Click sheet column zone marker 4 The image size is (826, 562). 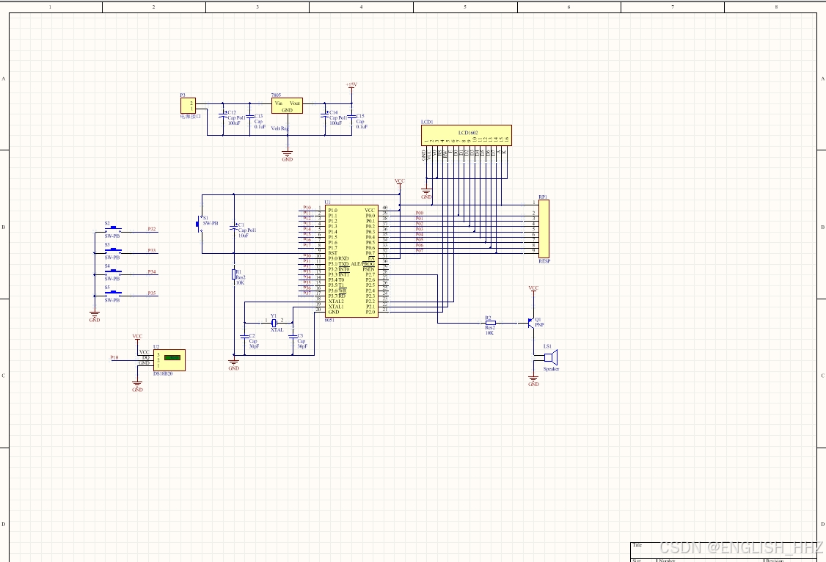tap(362, 7)
